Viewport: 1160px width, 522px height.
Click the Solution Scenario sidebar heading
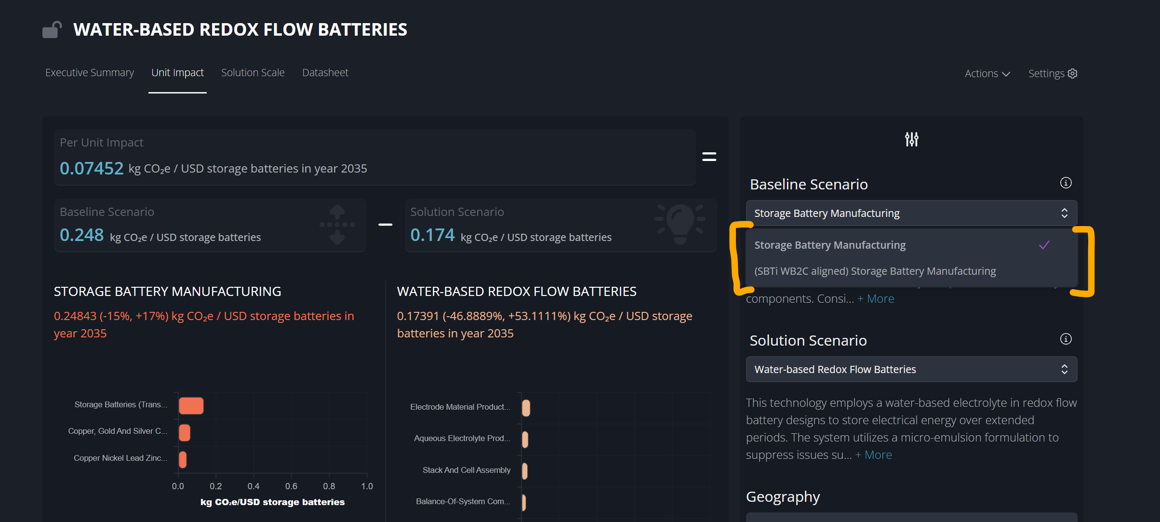click(x=808, y=341)
